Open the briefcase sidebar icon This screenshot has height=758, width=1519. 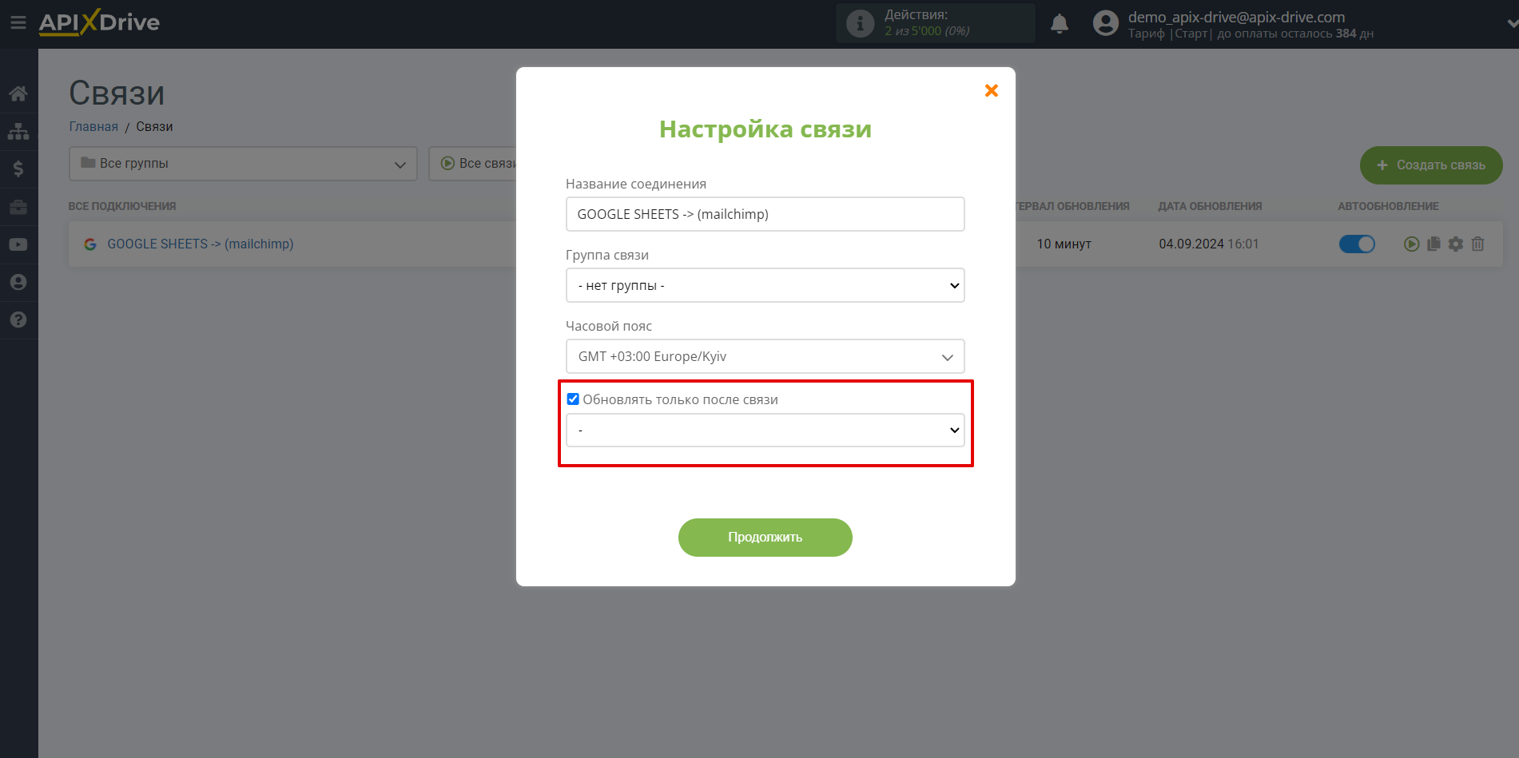point(18,207)
